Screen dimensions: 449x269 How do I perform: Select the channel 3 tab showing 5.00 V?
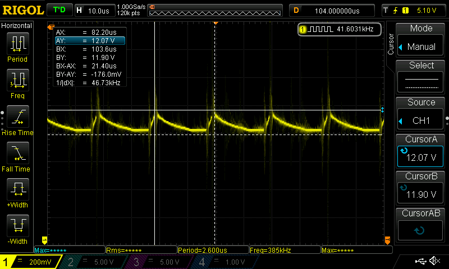159,262
